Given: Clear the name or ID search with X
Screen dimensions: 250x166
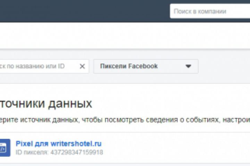Looking at the screenshot, I should 82,66.
